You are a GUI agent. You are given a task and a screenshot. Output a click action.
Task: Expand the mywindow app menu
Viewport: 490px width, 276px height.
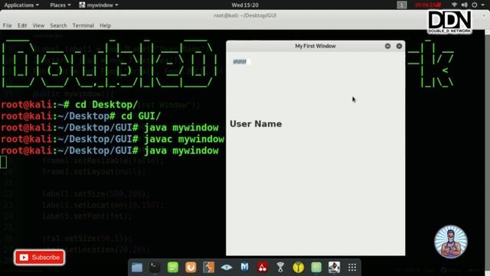99,5
